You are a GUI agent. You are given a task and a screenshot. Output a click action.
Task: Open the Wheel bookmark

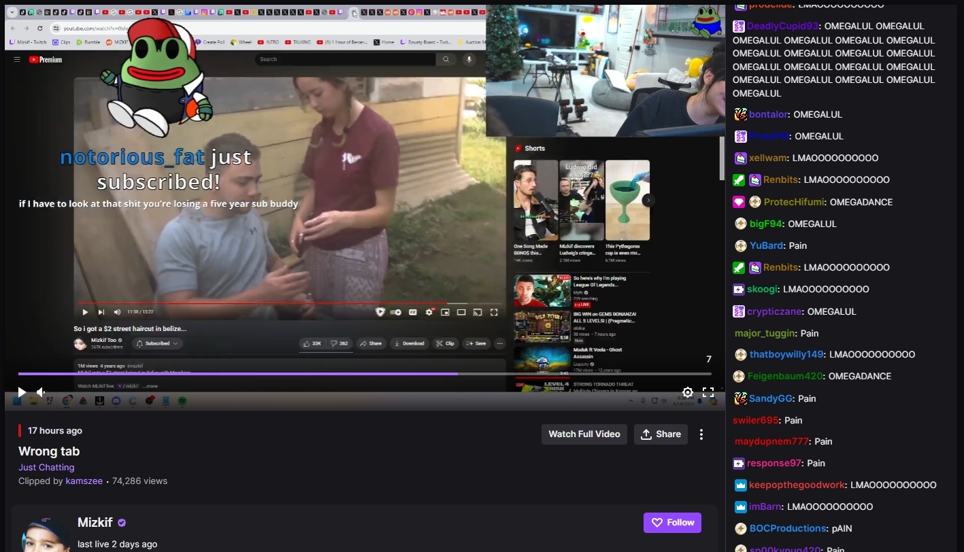[x=242, y=42]
